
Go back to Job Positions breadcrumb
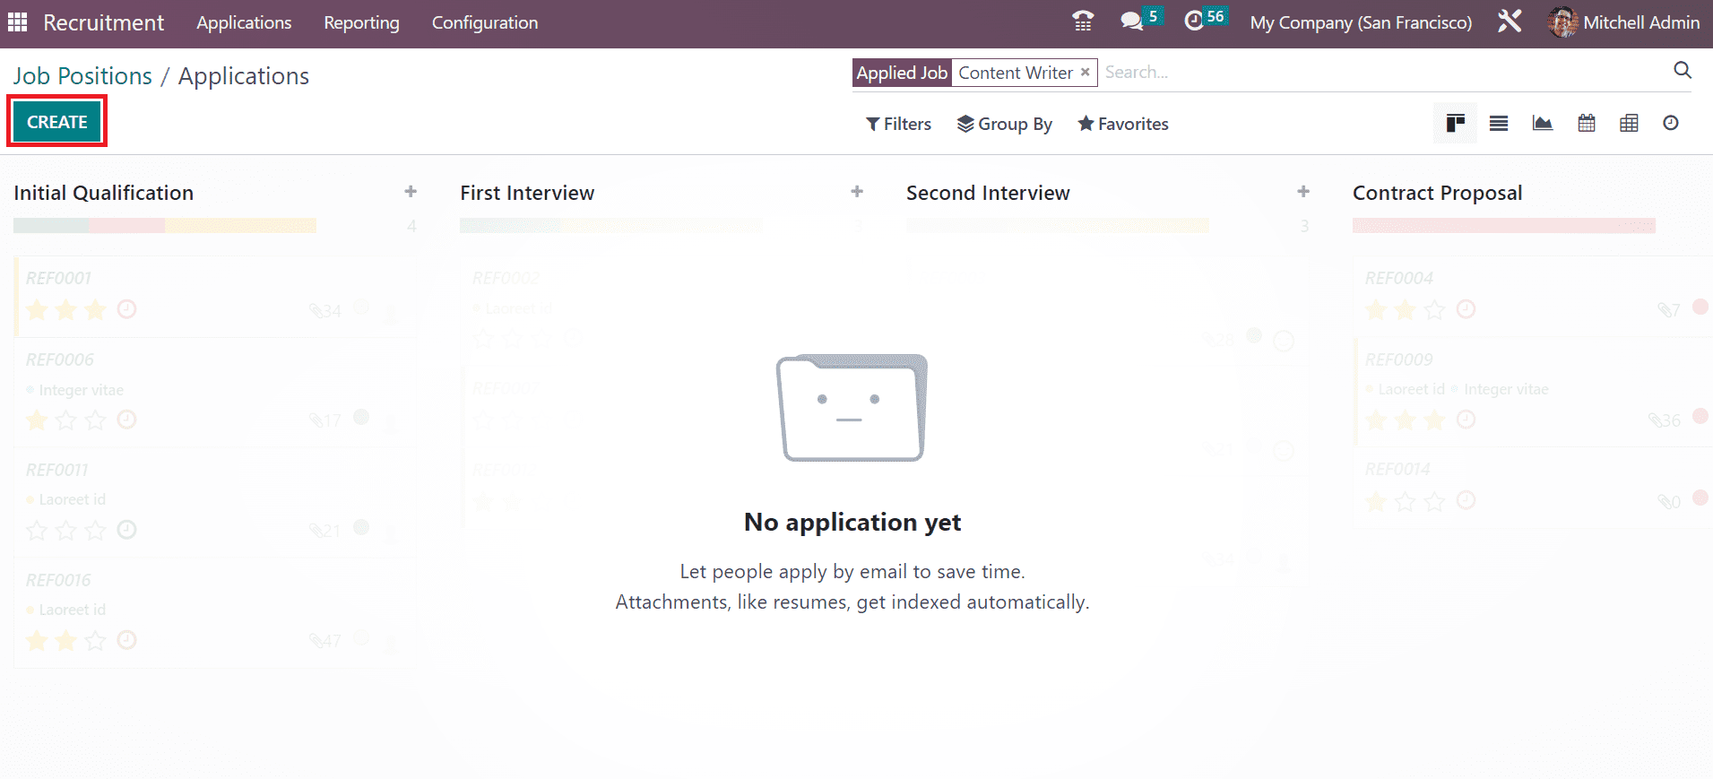pyautogui.click(x=82, y=76)
